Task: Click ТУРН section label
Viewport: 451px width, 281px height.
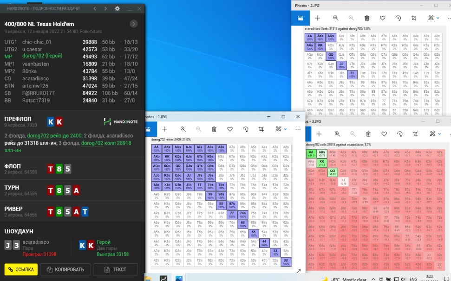Action: [x=12, y=187]
